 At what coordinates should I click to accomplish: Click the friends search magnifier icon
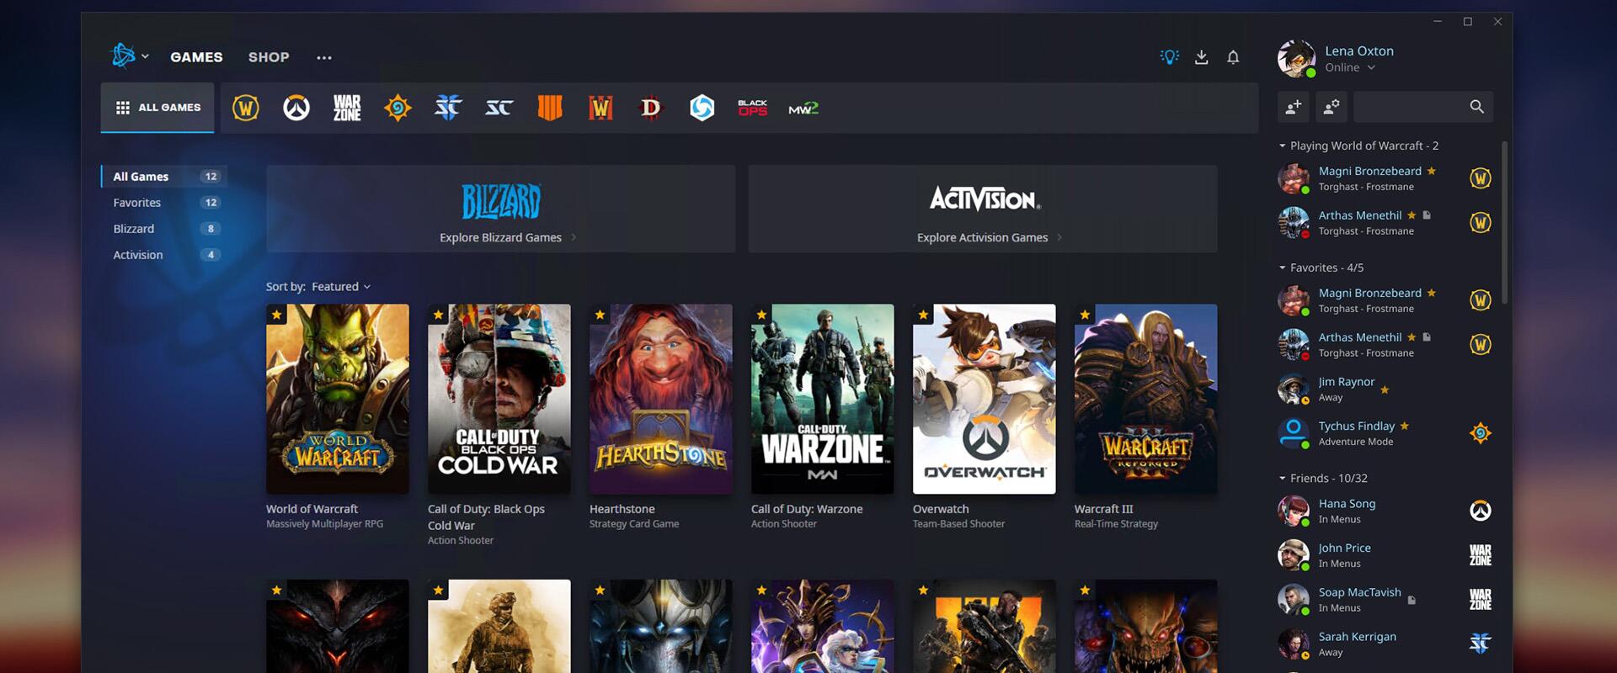(x=1477, y=107)
